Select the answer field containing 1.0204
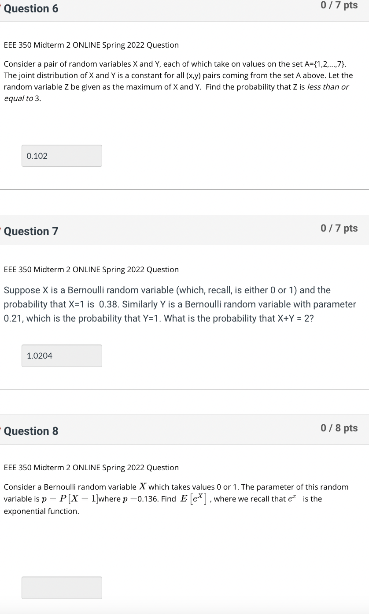Viewport: 369px width, 614px height. point(61,356)
